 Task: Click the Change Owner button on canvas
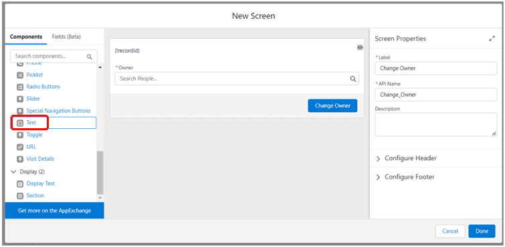[x=332, y=105]
